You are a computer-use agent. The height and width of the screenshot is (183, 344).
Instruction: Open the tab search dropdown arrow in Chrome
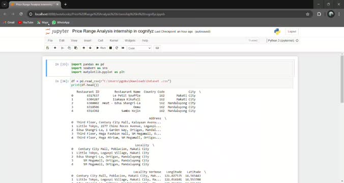click(5, 5)
